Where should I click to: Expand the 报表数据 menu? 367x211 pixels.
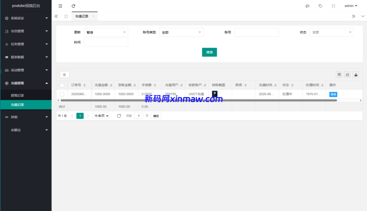pyautogui.click(x=26, y=57)
